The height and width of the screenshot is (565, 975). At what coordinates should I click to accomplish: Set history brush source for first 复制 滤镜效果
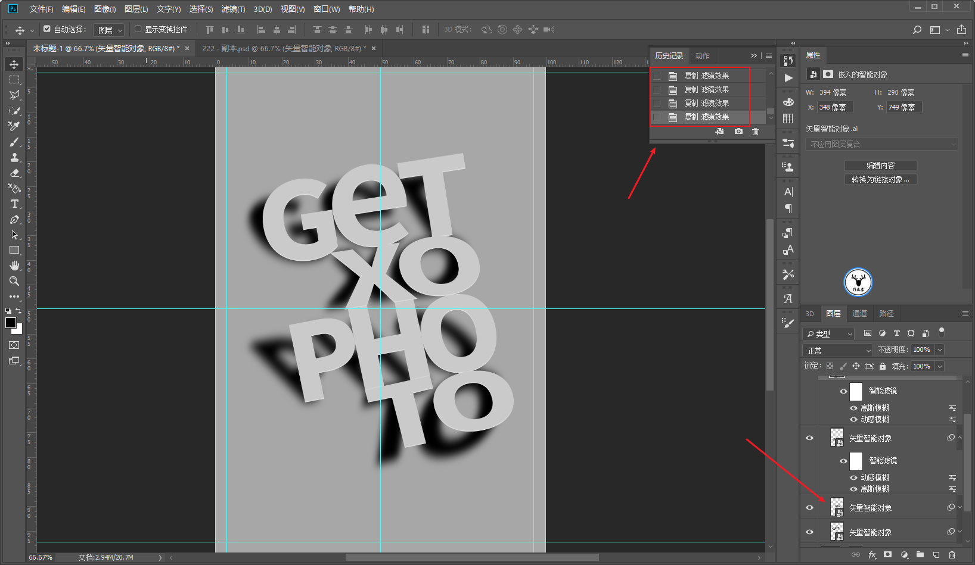pos(657,76)
